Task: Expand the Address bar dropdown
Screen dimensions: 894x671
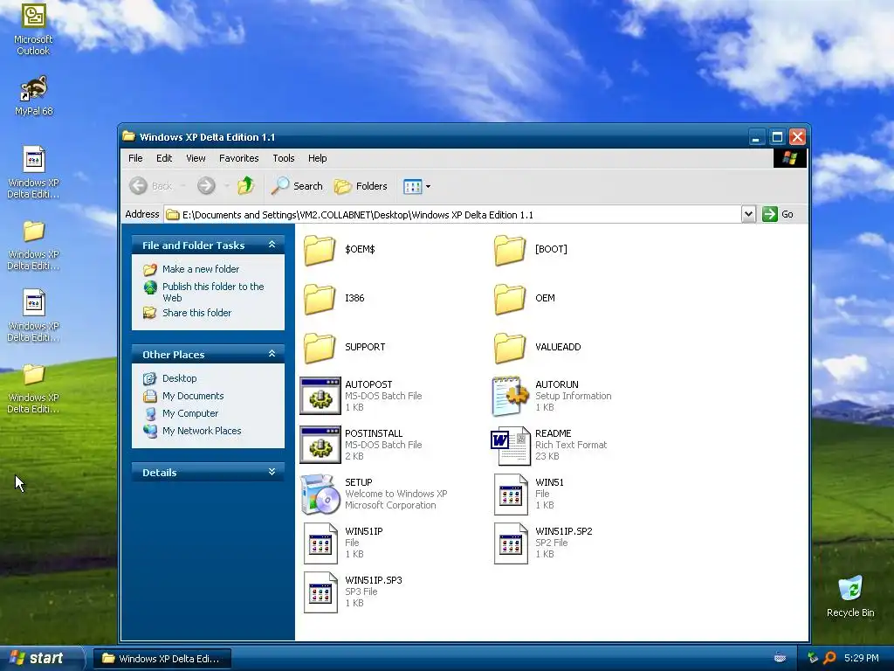Action: (748, 215)
